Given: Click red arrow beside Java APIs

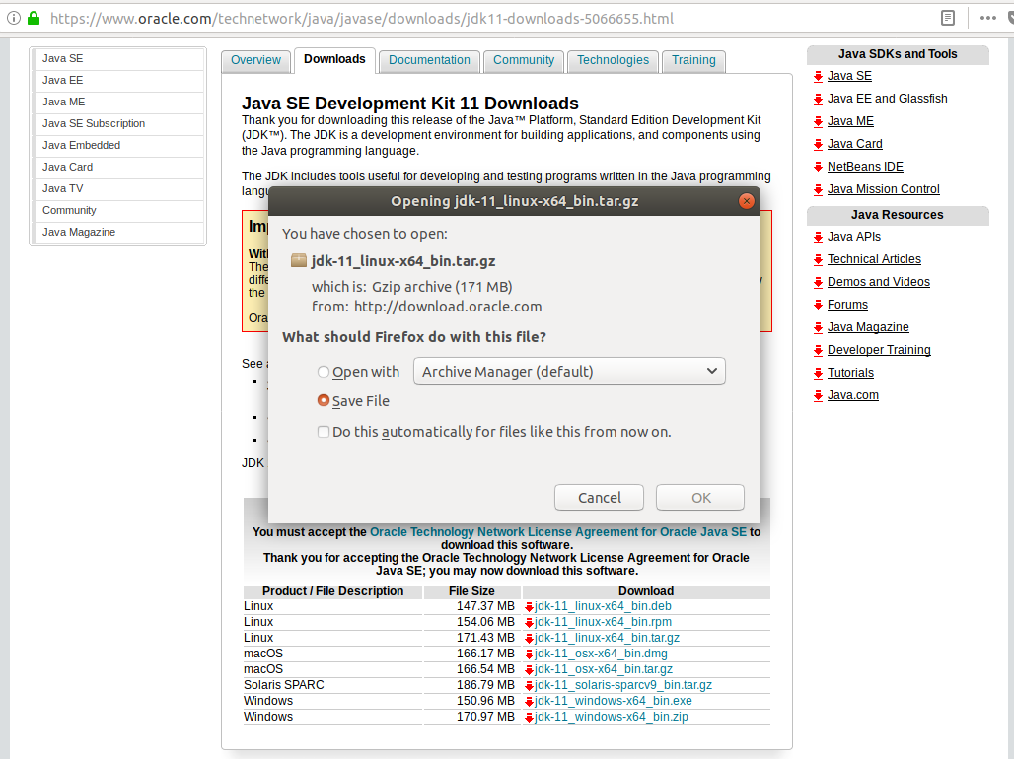Looking at the screenshot, I should coord(818,238).
